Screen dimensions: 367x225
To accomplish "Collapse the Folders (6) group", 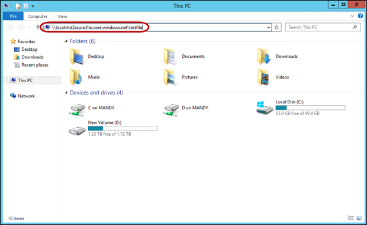I will click(x=66, y=41).
